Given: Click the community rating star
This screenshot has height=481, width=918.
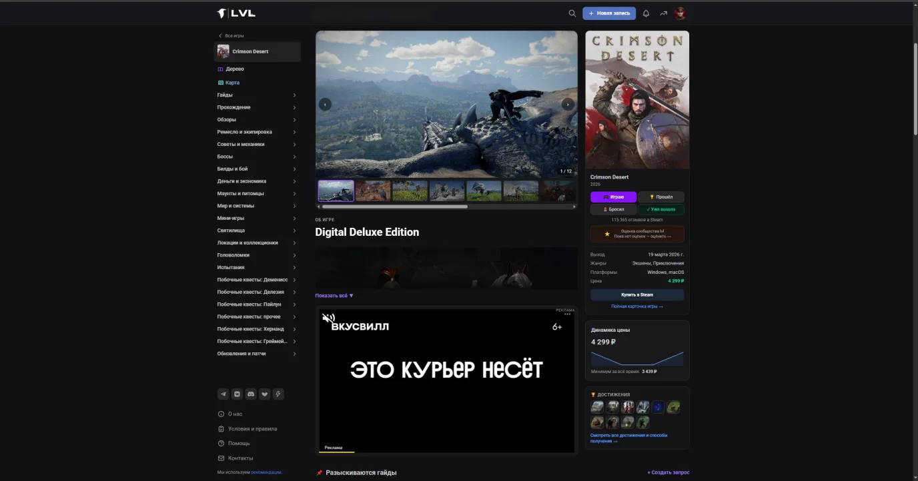Looking at the screenshot, I should point(607,234).
